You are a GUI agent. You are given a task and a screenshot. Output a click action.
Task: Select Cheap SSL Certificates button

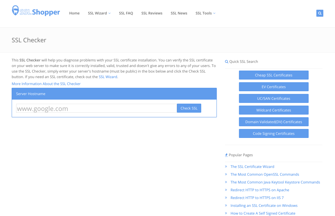click(273, 75)
